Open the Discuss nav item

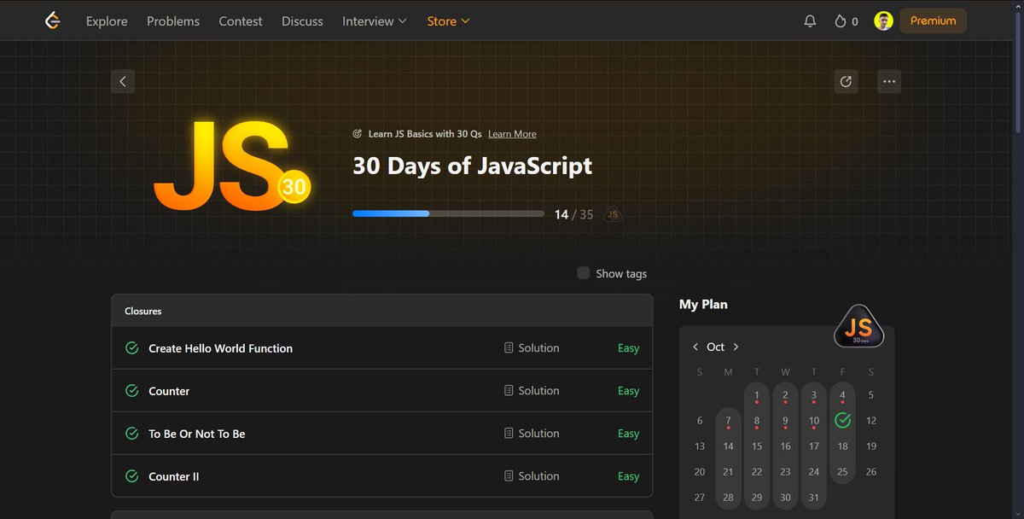coord(302,21)
